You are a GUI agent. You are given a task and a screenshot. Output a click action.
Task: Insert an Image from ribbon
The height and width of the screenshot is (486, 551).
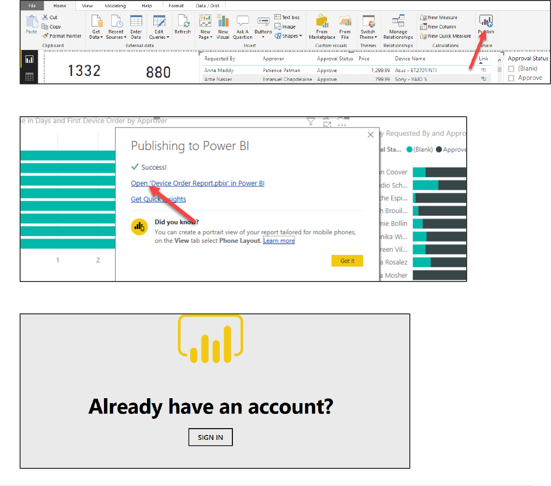click(x=285, y=26)
